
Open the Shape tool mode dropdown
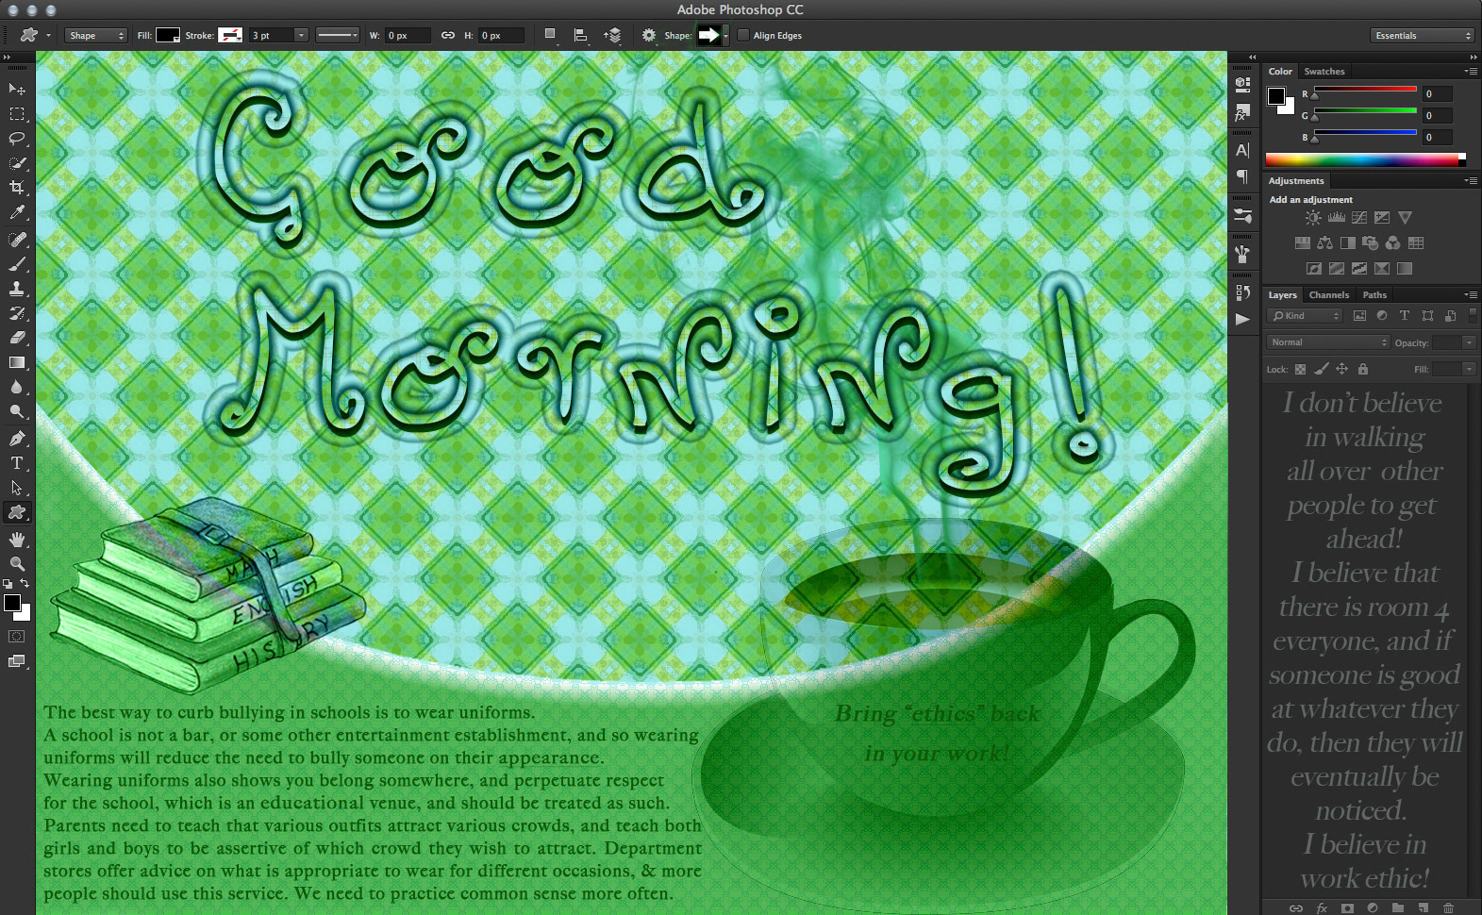click(x=96, y=36)
